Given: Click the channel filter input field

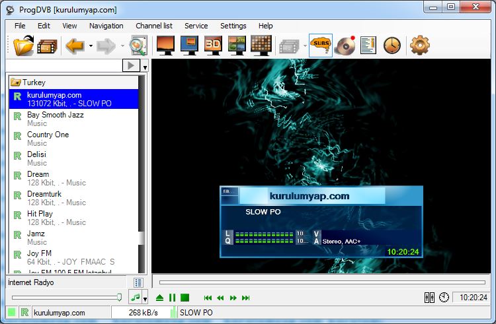Looking at the screenshot, I should click(64, 65).
